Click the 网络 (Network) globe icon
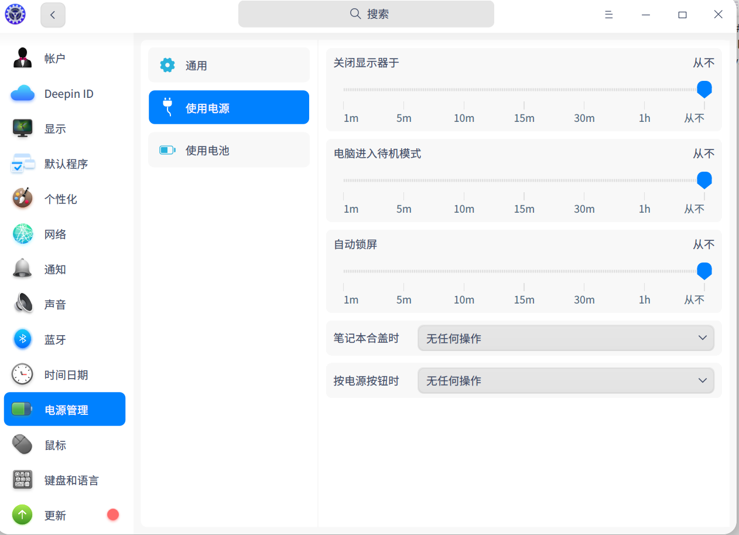The height and width of the screenshot is (535, 739). tap(23, 234)
